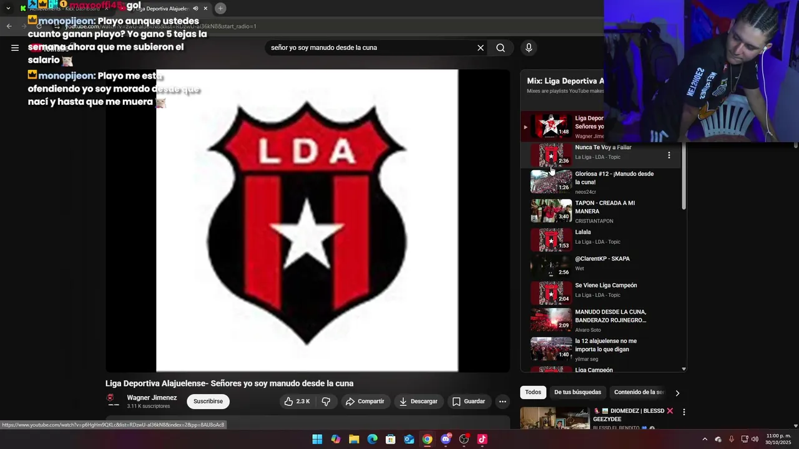Open OBS Studio from the taskbar

[x=464, y=439]
